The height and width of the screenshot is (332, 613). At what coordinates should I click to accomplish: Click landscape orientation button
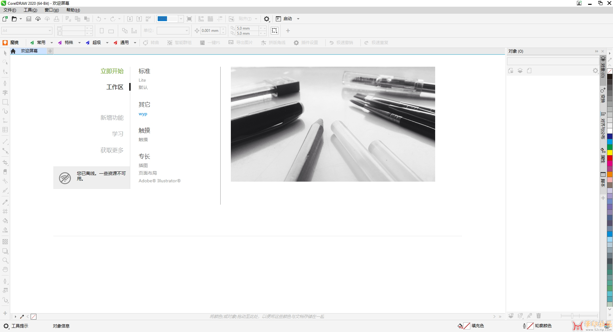(x=111, y=31)
